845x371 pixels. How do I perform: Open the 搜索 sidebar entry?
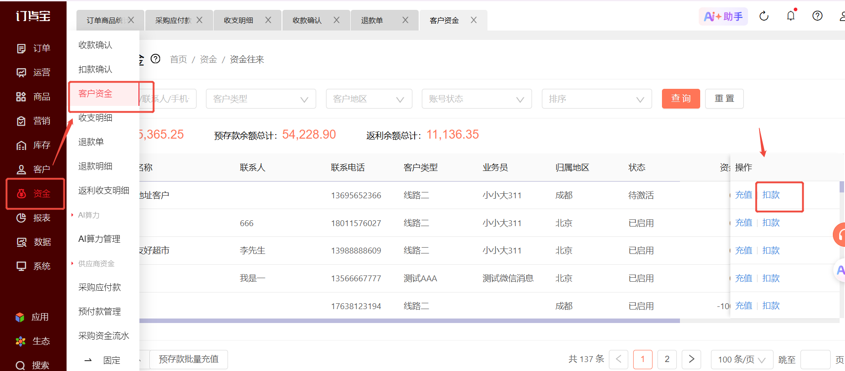click(32, 366)
